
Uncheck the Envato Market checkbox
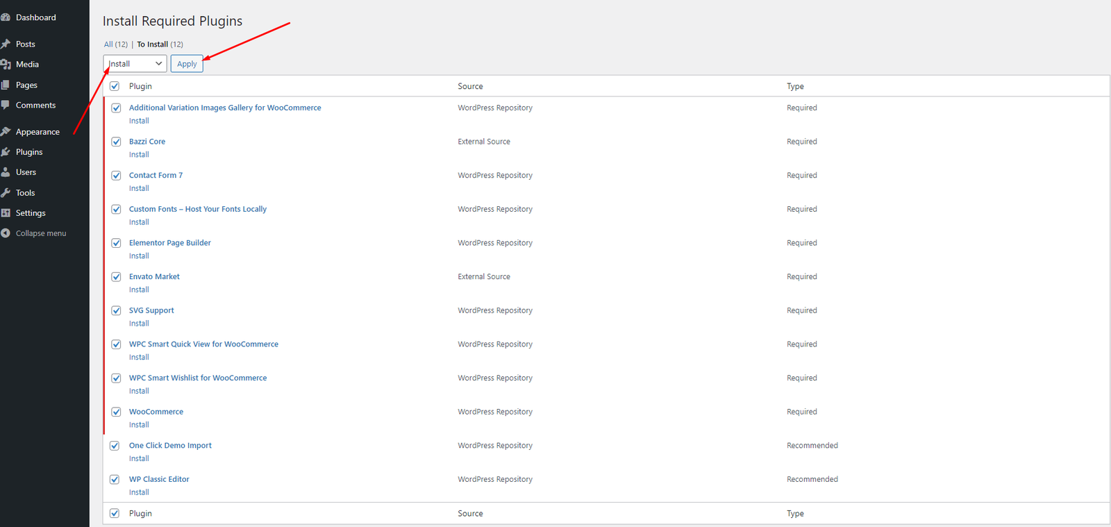[x=116, y=276]
